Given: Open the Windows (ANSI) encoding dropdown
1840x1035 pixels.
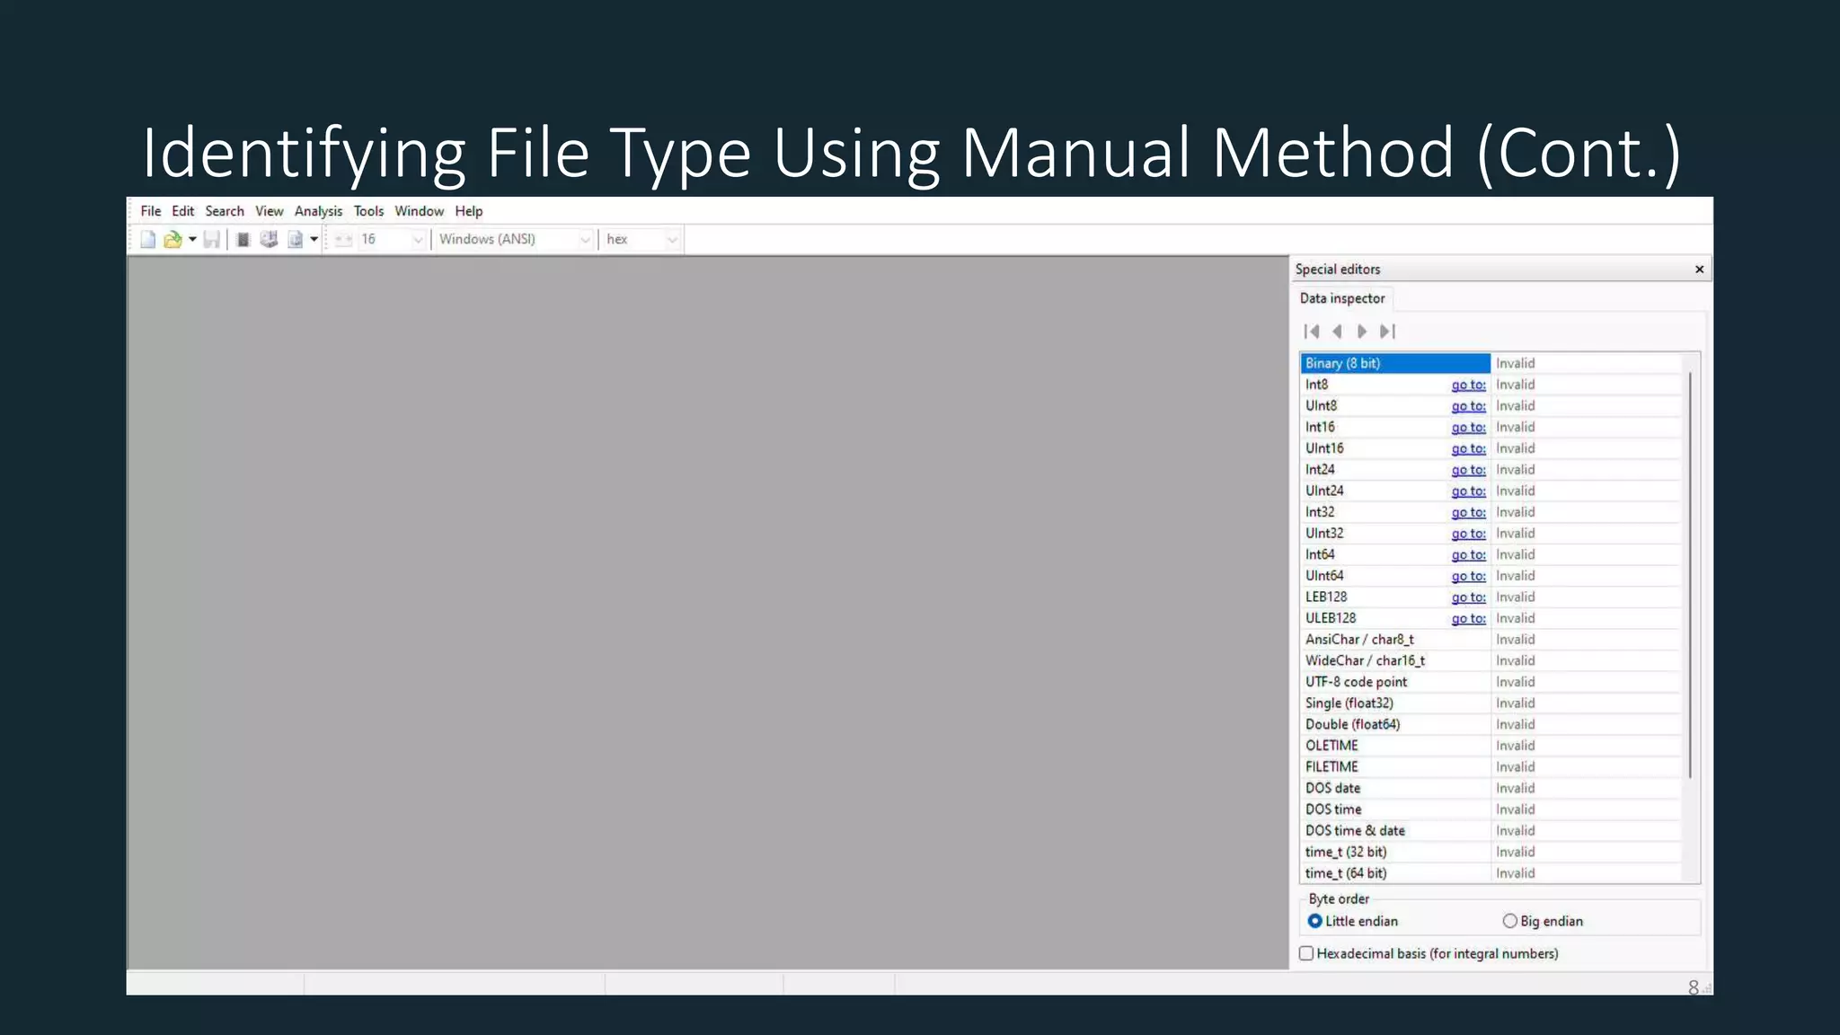Looking at the screenshot, I should tap(585, 239).
